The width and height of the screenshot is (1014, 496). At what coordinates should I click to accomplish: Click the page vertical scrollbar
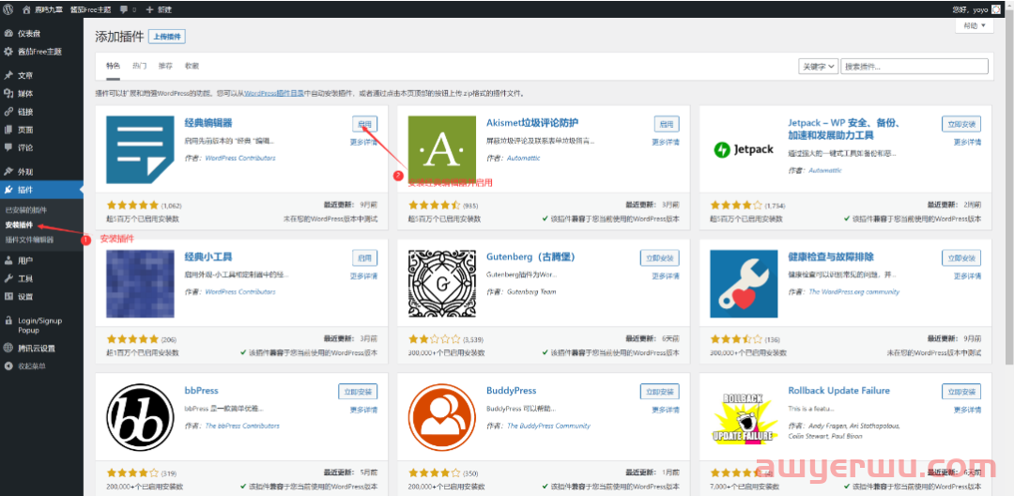pos(1009,188)
